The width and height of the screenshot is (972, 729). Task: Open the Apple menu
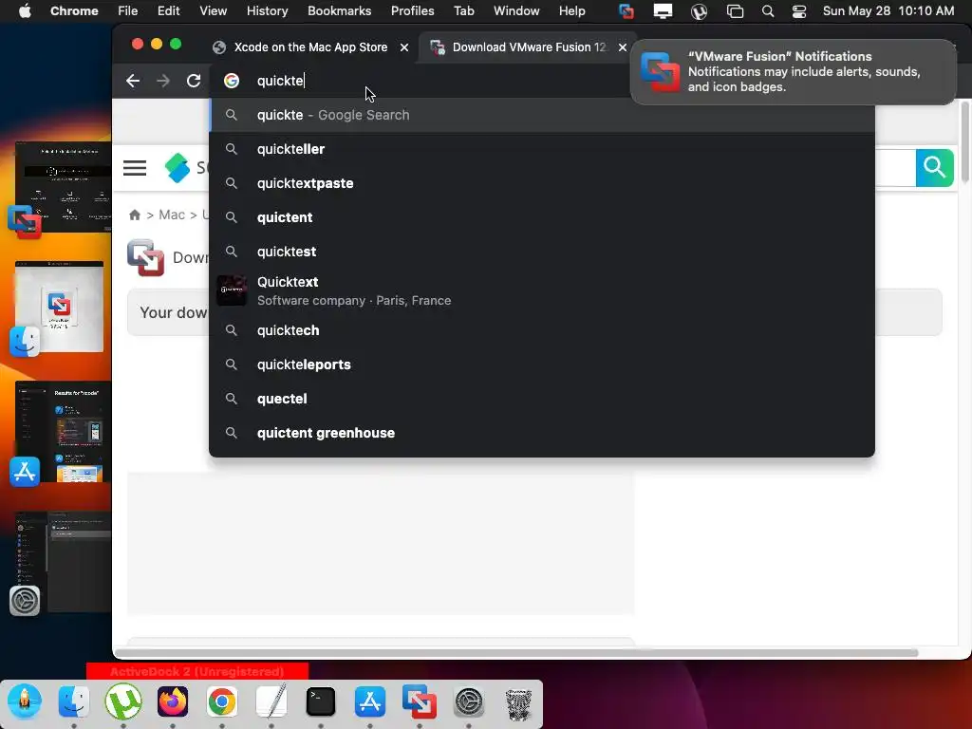(25, 11)
